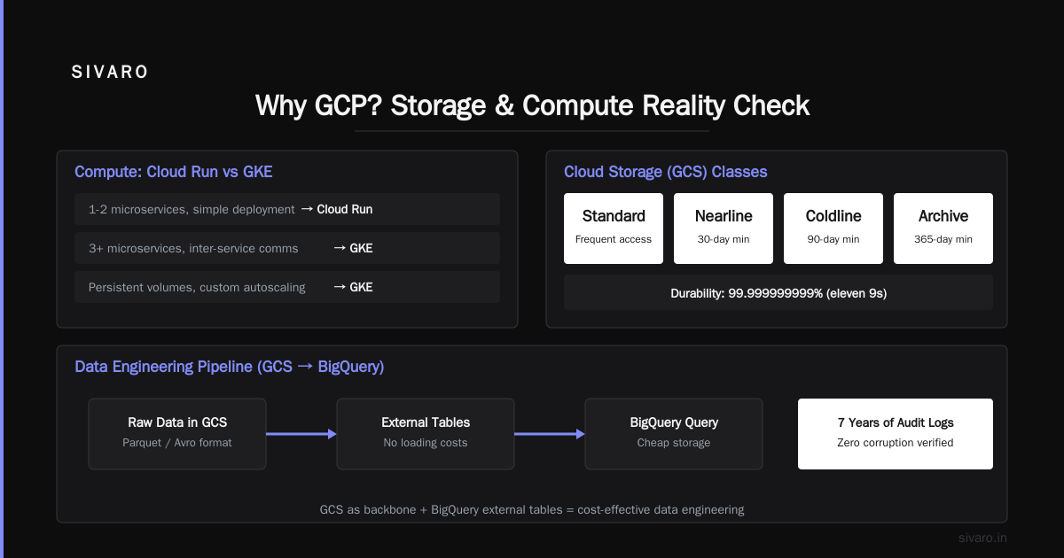Click the 'Frequent access' text under Standard
The height and width of the screenshot is (558, 1064).
(x=614, y=239)
